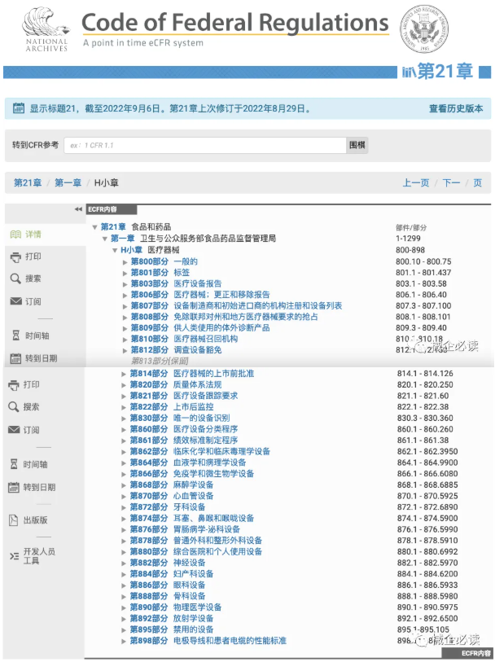This screenshot has width=495, height=662.
Task: Expand the 第814部分 row arrow
Action: 124,374
